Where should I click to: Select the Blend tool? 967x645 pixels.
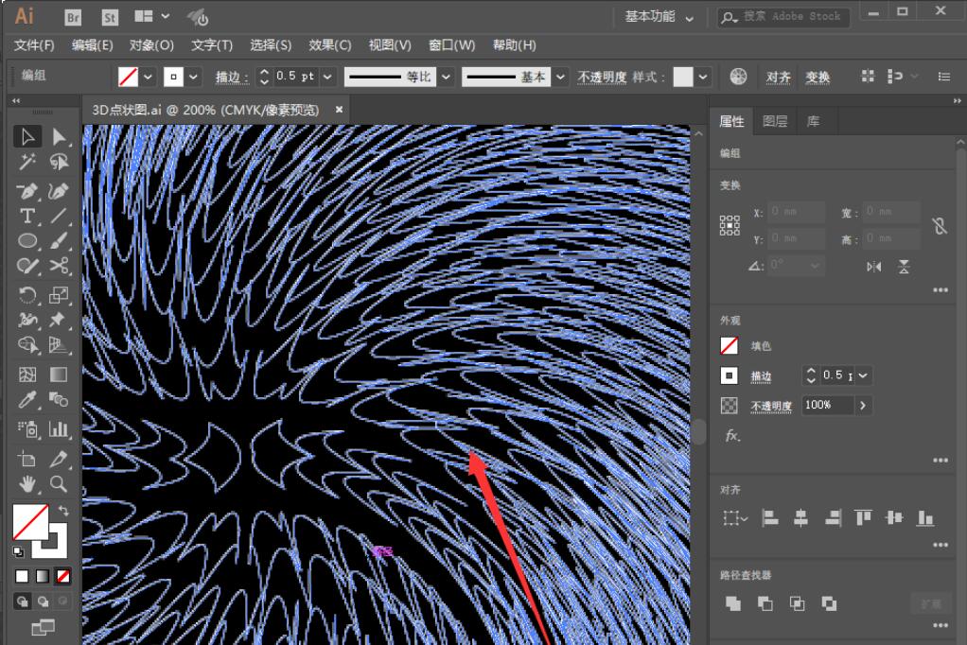coord(59,400)
